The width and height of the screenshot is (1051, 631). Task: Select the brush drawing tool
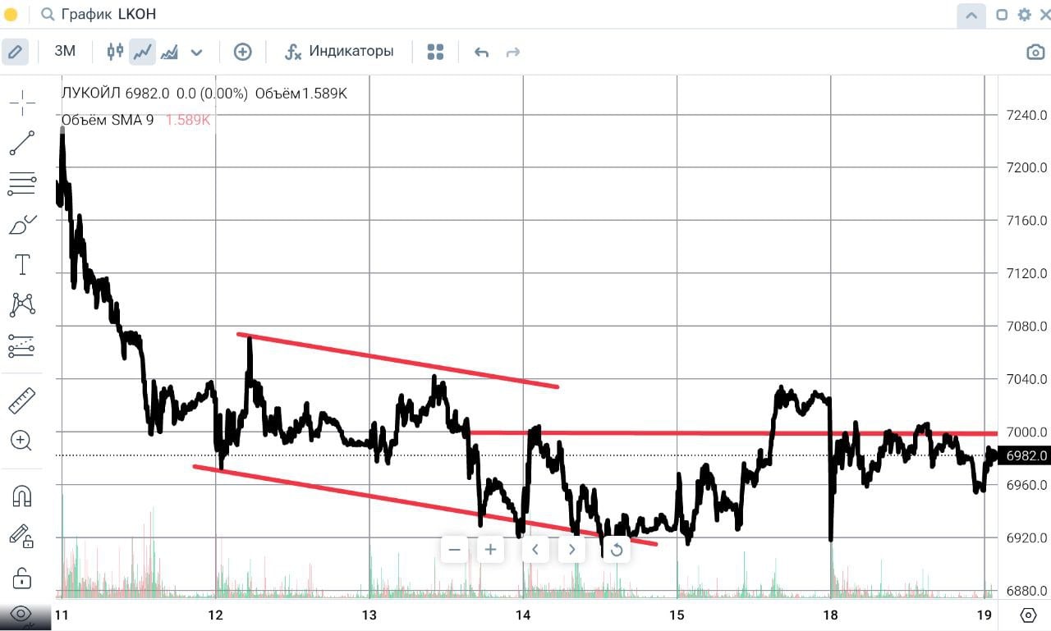tap(22, 225)
